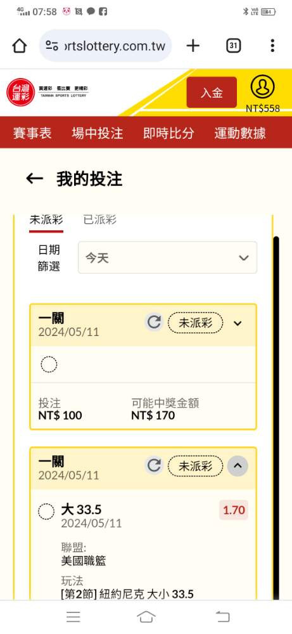Expand the first 一關 bet card chevron
Screen dimensions: 292x634
(x=238, y=323)
